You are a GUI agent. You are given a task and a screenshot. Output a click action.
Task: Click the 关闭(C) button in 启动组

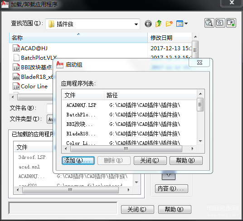[150, 160]
